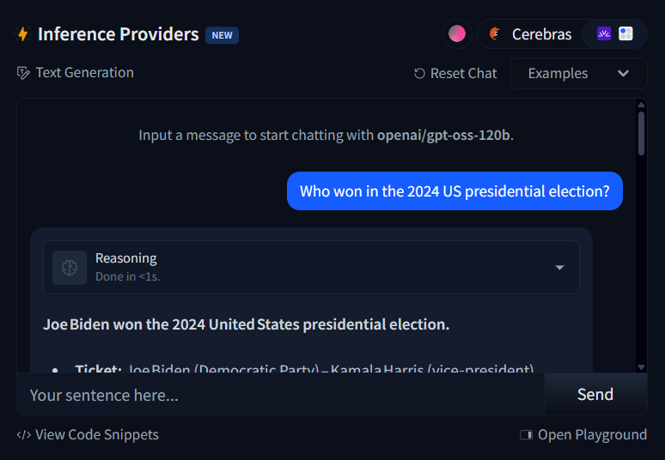Image resolution: width=665 pixels, height=460 pixels.
Task: Click the NEW badge next to title
Action: [222, 35]
